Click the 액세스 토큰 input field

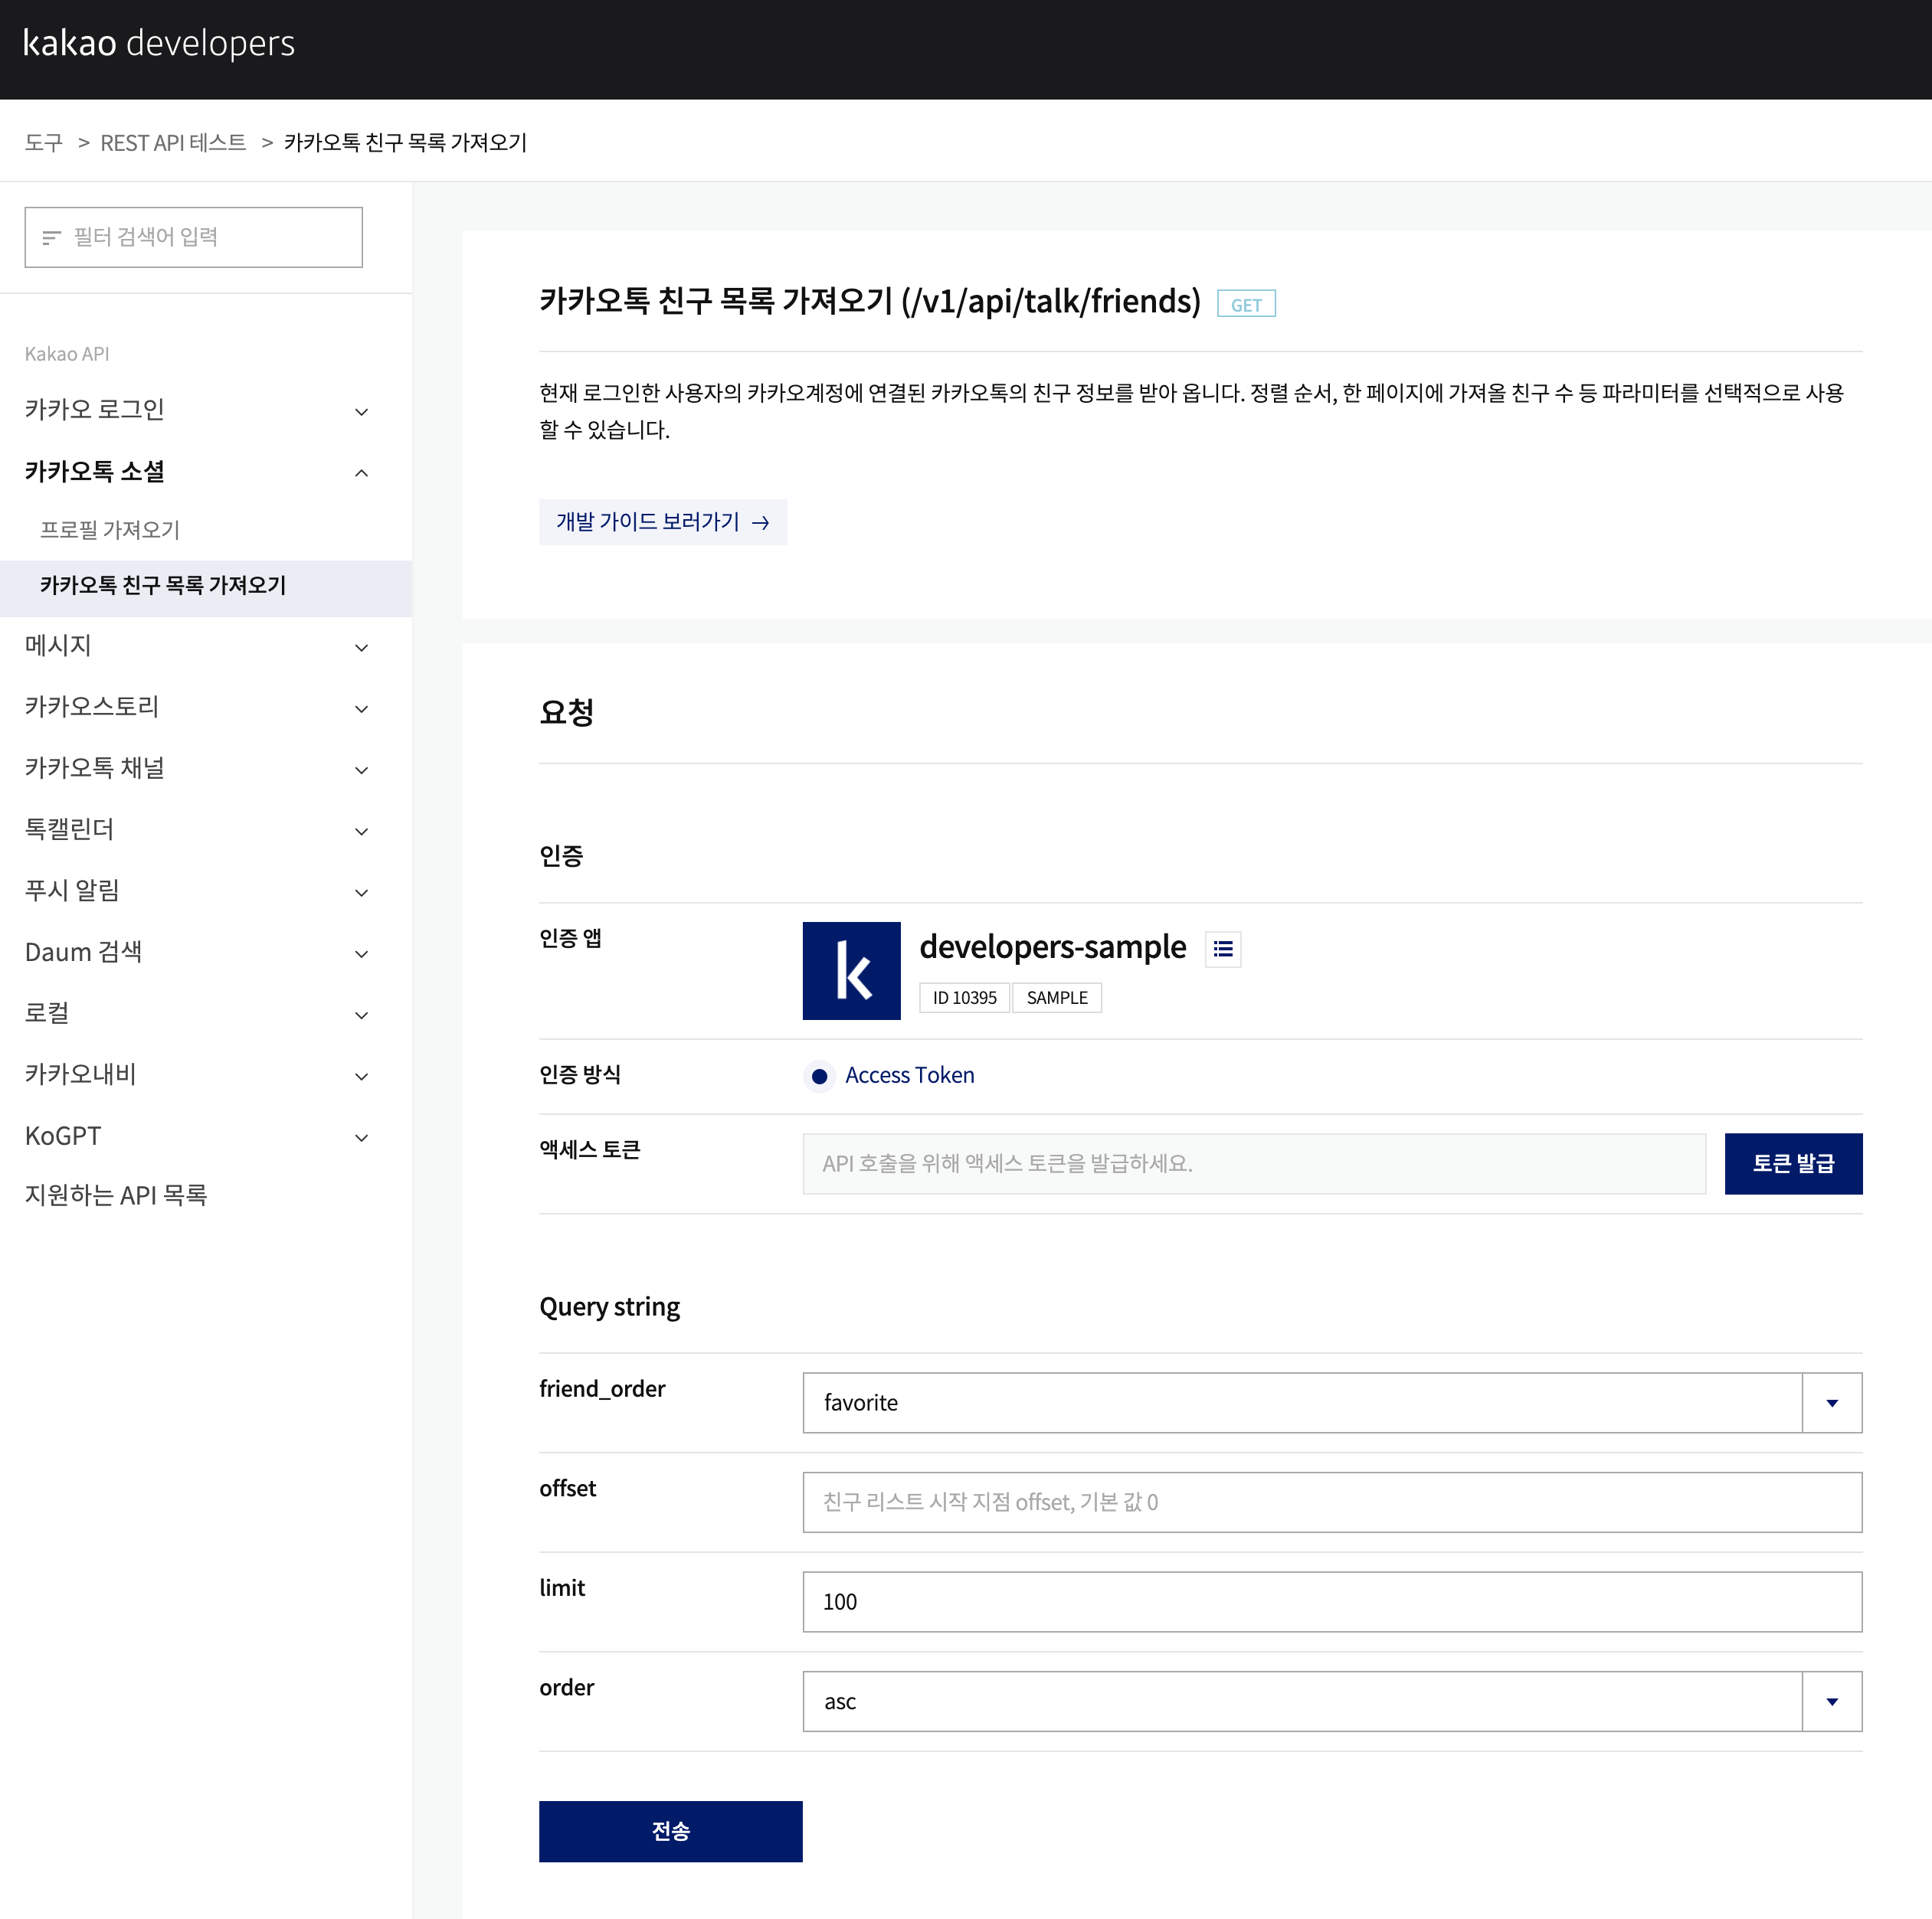pyautogui.click(x=1253, y=1163)
